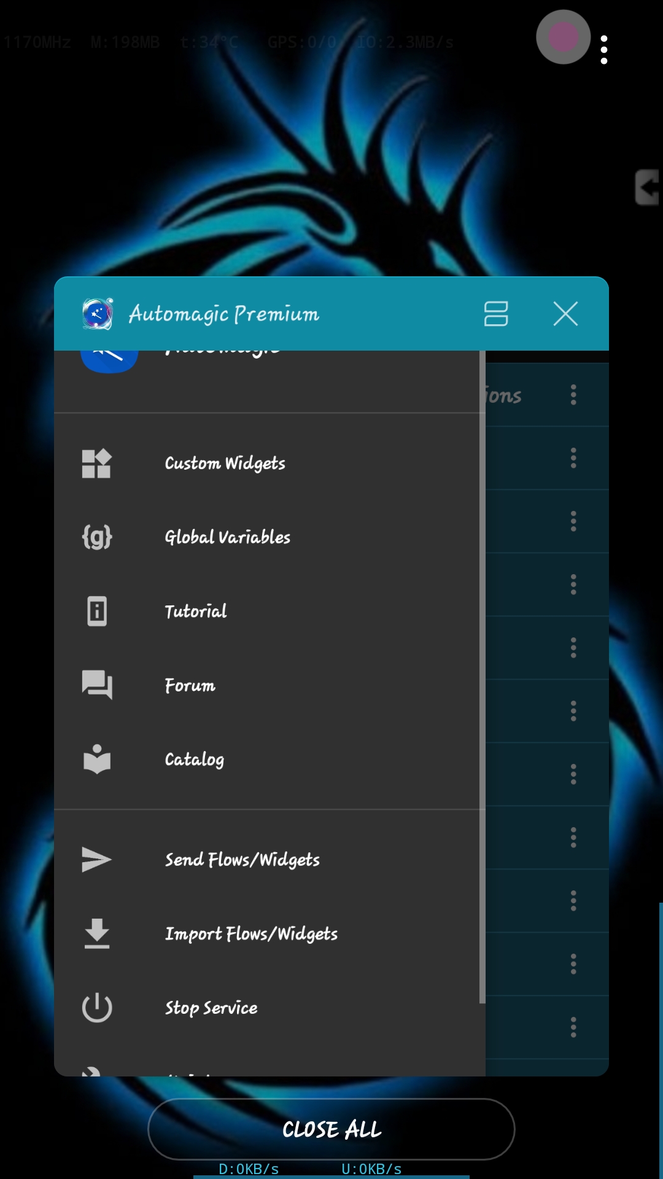Image resolution: width=663 pixels, height=1179 pixels.
Task: Tap the back arrow handle on right edge
Action: point(648,187)
